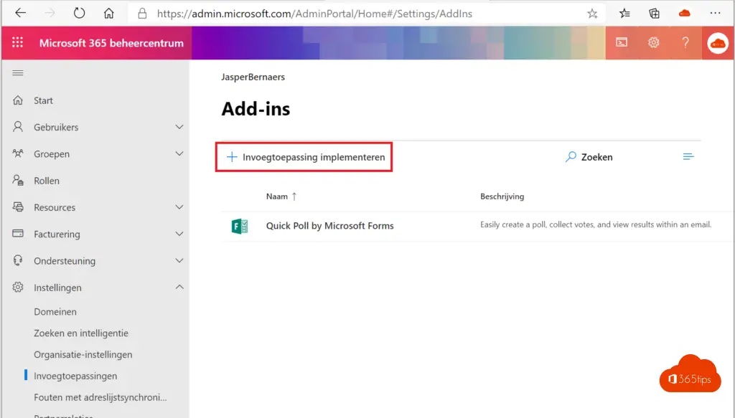Open Zoeken en intelligentie
This screenshot has width=735, height=418.
click(80, 333)
